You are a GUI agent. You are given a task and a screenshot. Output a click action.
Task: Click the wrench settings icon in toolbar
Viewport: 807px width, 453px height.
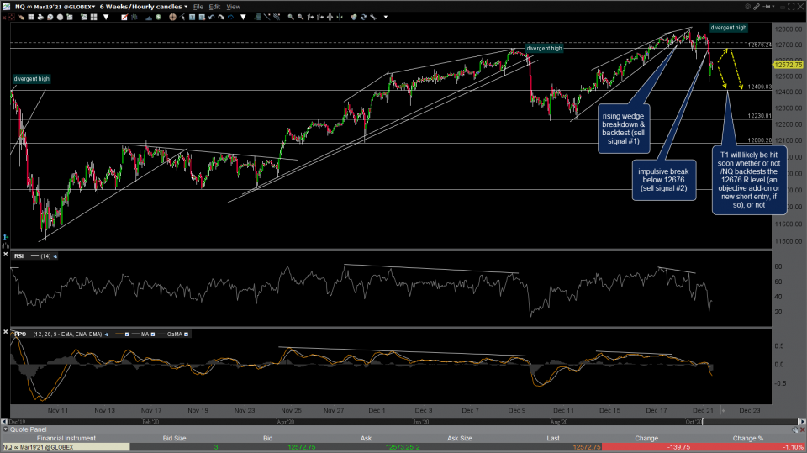(373, 17)
